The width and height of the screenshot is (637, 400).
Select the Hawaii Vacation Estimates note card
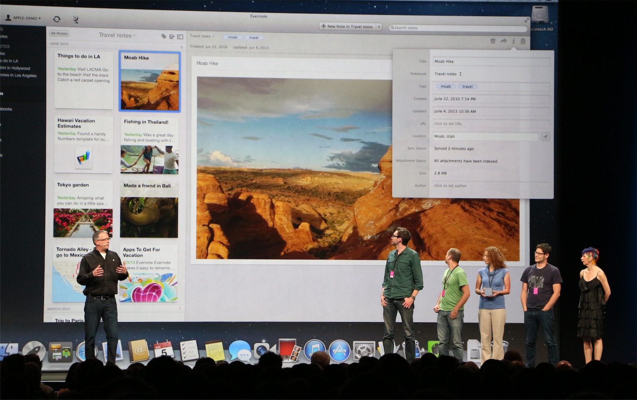click(84, 144)
